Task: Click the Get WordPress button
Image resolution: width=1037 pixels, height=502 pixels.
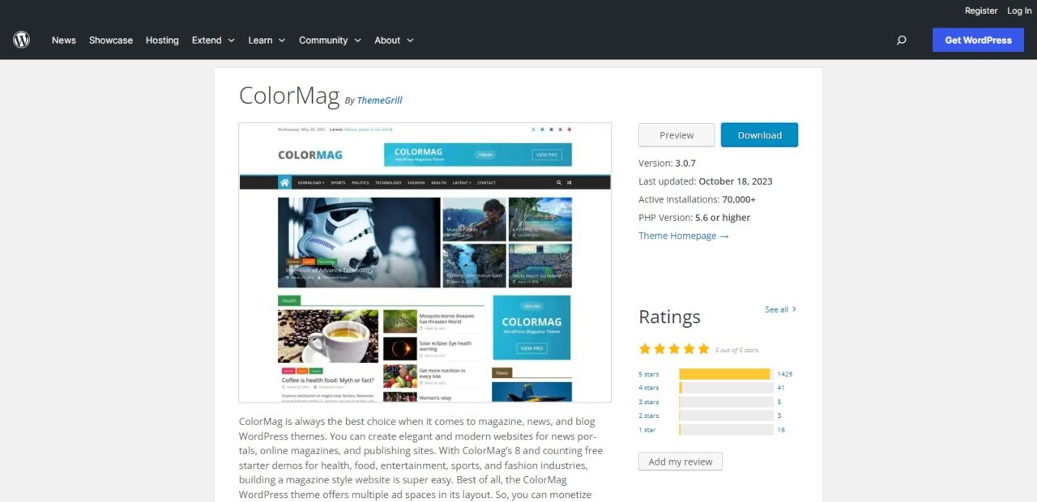Action: [x=978, y=40]
